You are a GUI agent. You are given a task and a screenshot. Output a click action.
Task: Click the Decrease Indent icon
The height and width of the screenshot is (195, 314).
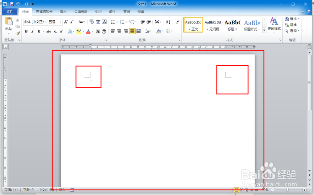(x=142, y=22)
